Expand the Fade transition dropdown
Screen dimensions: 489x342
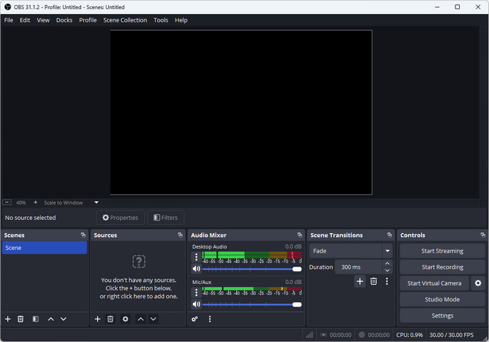pos(387,251)
